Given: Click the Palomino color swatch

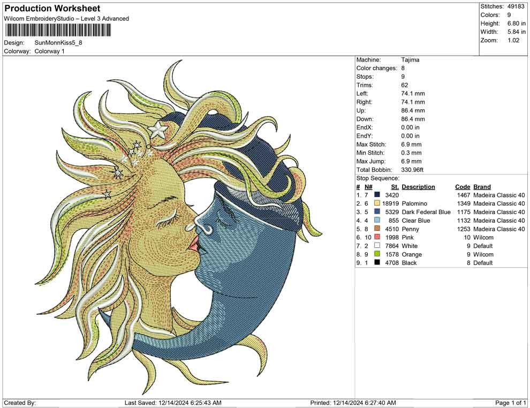Looking at the screenshot, I should [377, 203].
